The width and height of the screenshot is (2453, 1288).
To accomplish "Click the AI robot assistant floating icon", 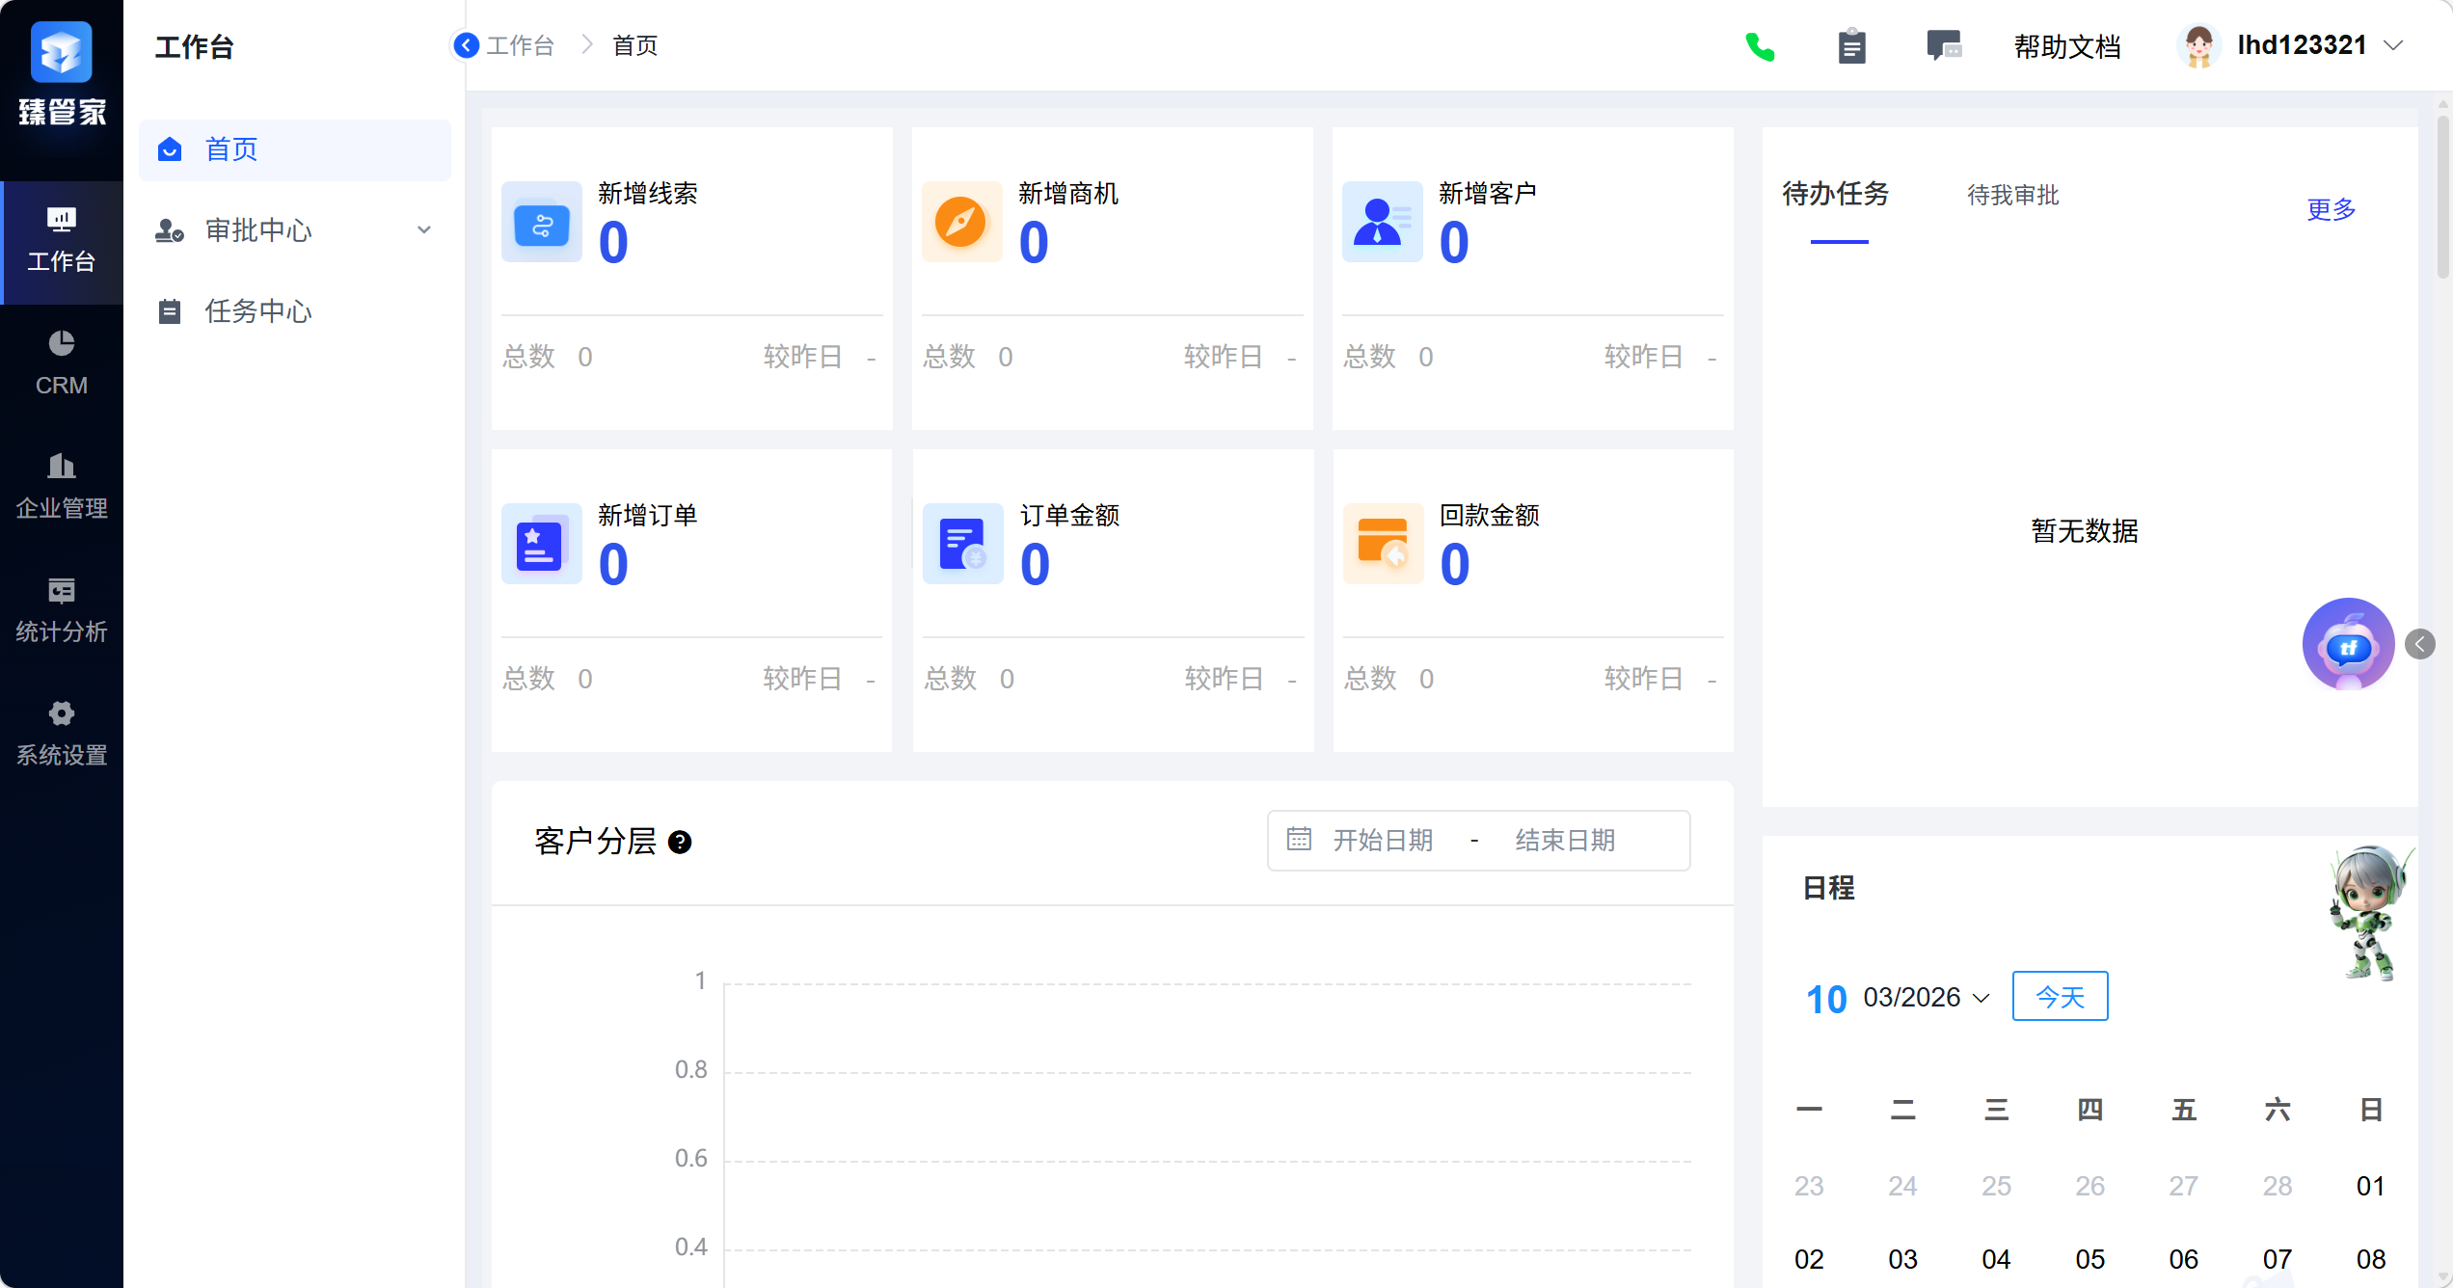I will point(2348,644).
